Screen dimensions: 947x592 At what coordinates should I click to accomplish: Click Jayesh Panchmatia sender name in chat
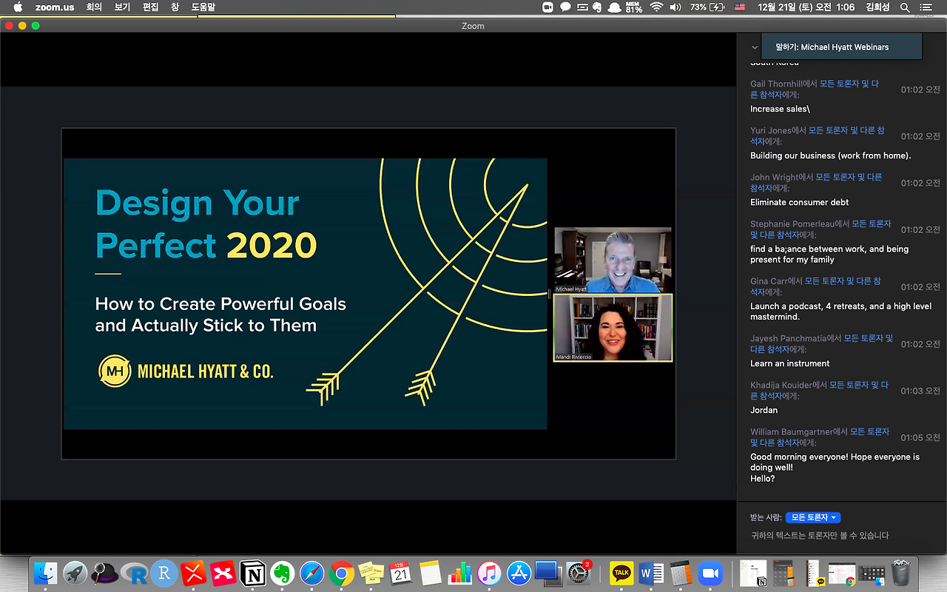pyautogui.click(x=787, y=339)
